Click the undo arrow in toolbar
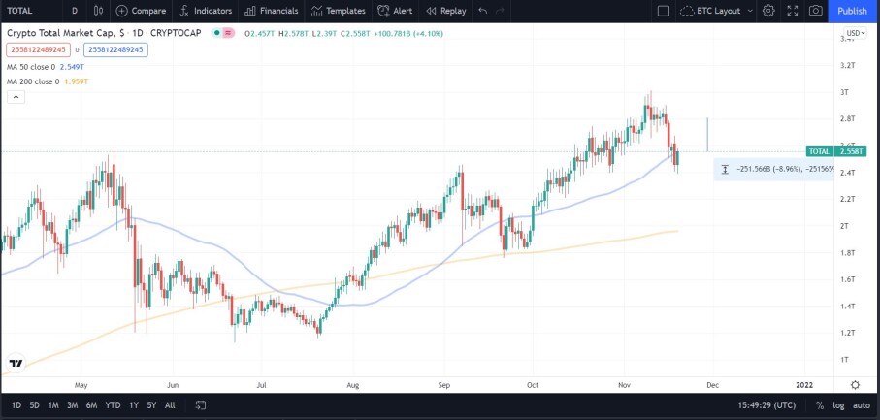 [482, 11]
